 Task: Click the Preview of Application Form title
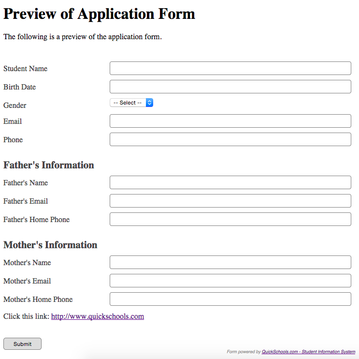click(x=99, y=14)
